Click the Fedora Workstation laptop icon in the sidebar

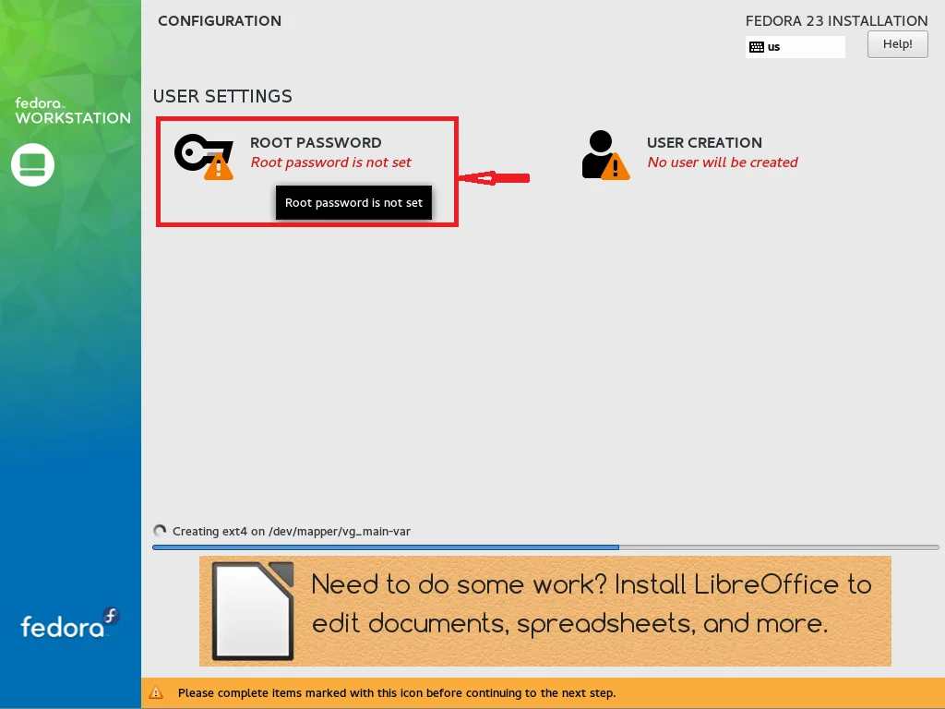pyautogui.click(x=32, y=164)
